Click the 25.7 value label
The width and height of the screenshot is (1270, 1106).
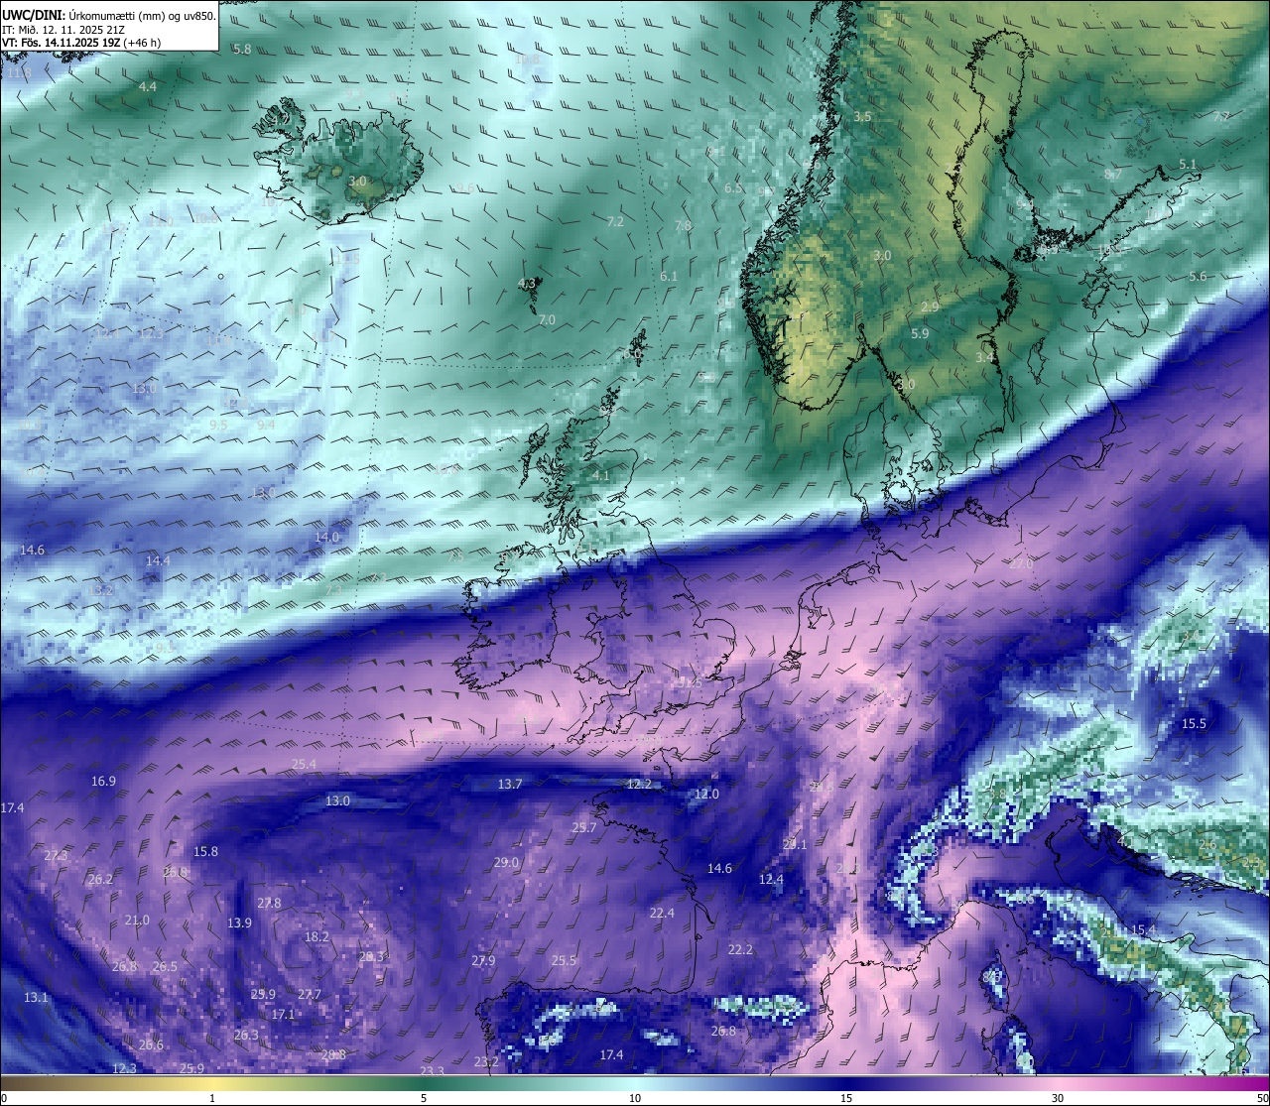[x=584, y=828]
